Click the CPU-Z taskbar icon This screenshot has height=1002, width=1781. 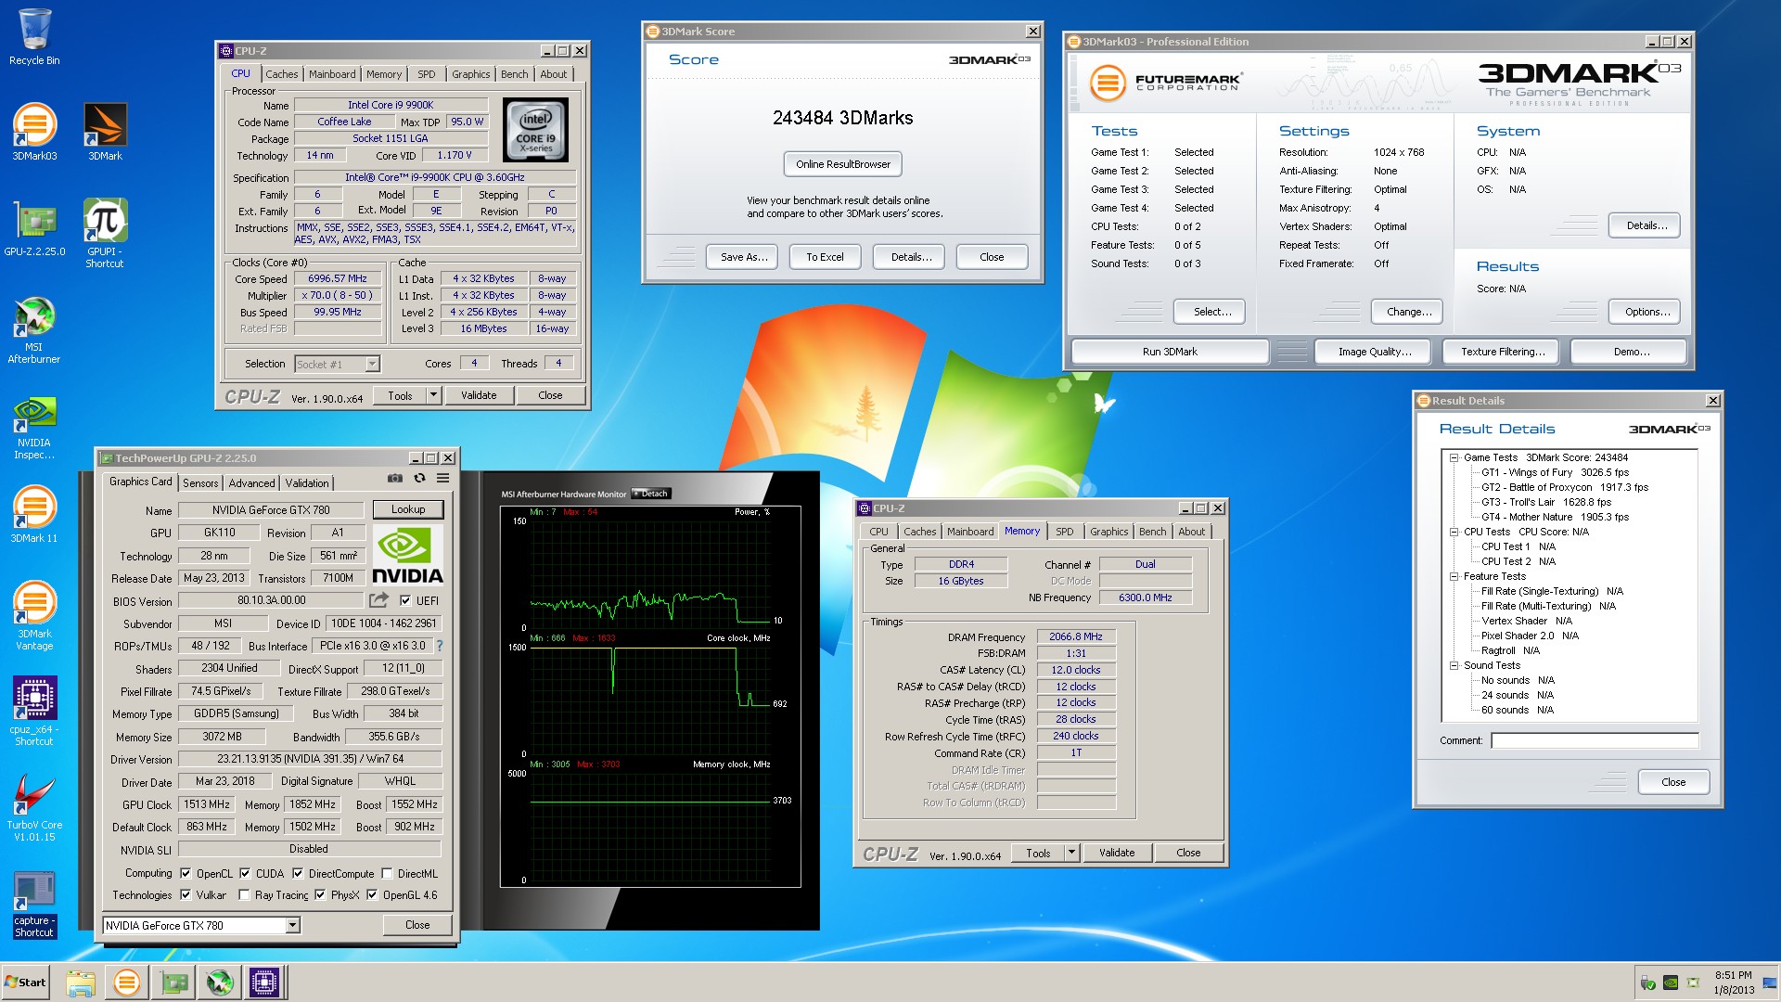pos(263,983)
